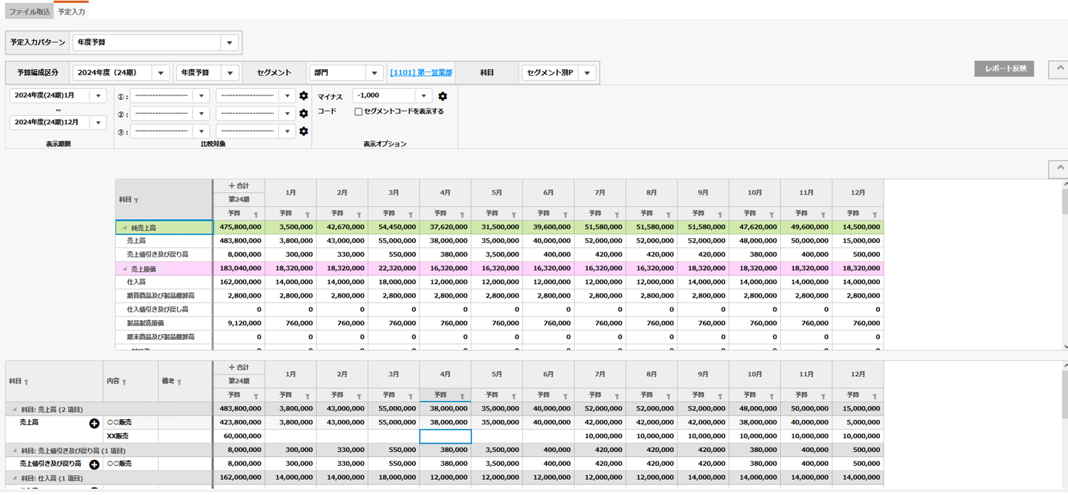Select the empty 4月 cell for XX販売

445,437
